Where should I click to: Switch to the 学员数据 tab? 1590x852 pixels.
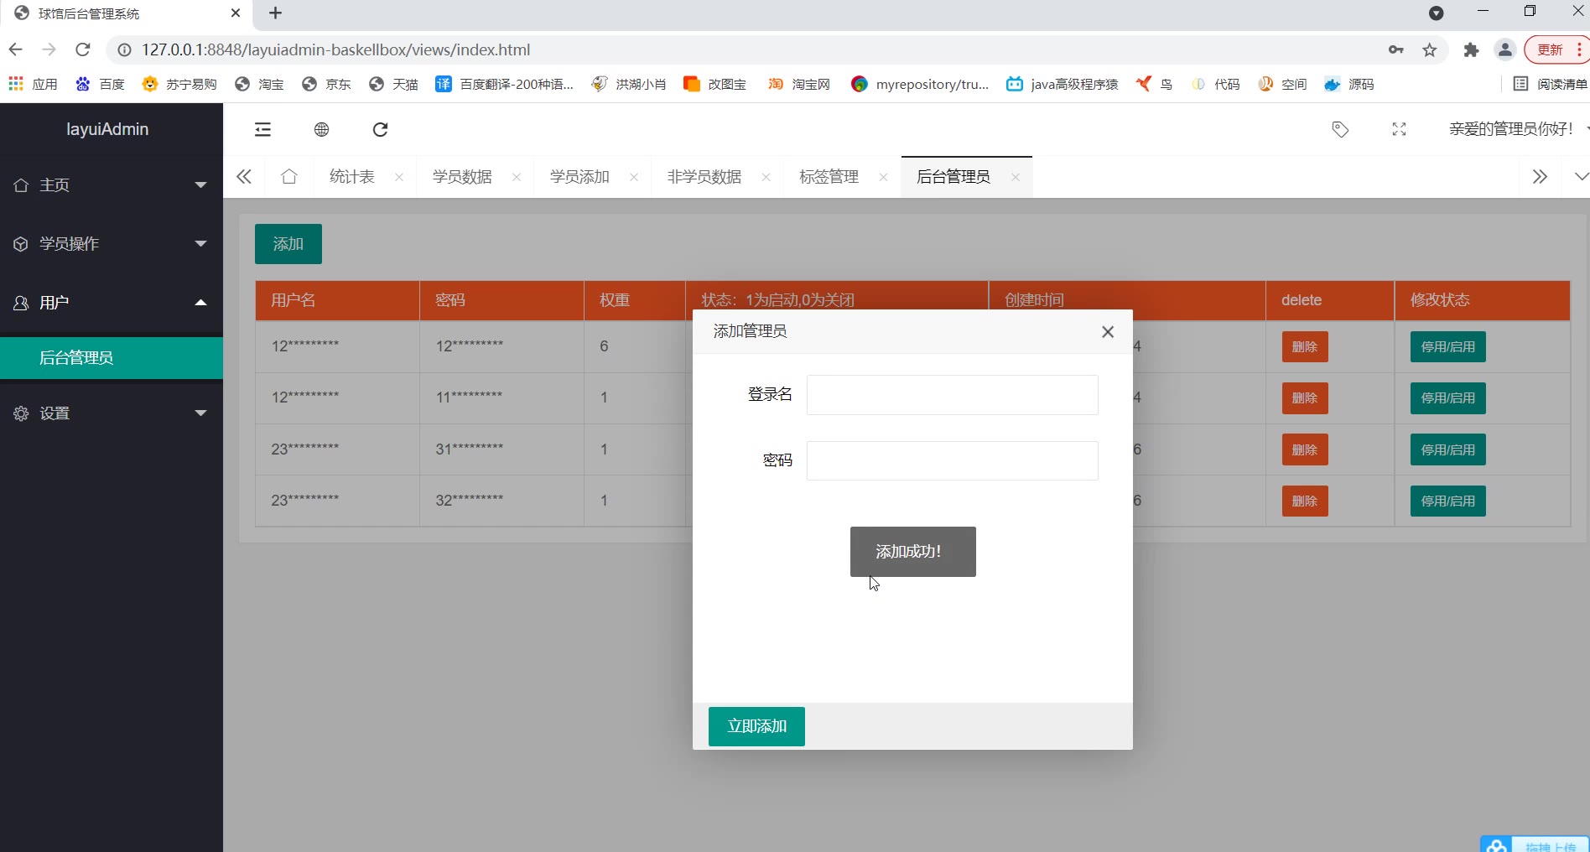[462, 177]
